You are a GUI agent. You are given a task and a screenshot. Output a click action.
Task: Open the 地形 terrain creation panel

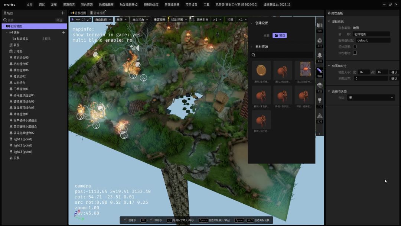(x=319, y=27)
